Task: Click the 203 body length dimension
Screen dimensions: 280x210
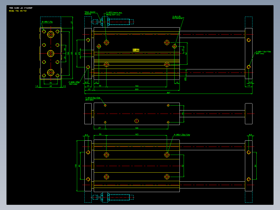Action: click(x=137, y=89)
